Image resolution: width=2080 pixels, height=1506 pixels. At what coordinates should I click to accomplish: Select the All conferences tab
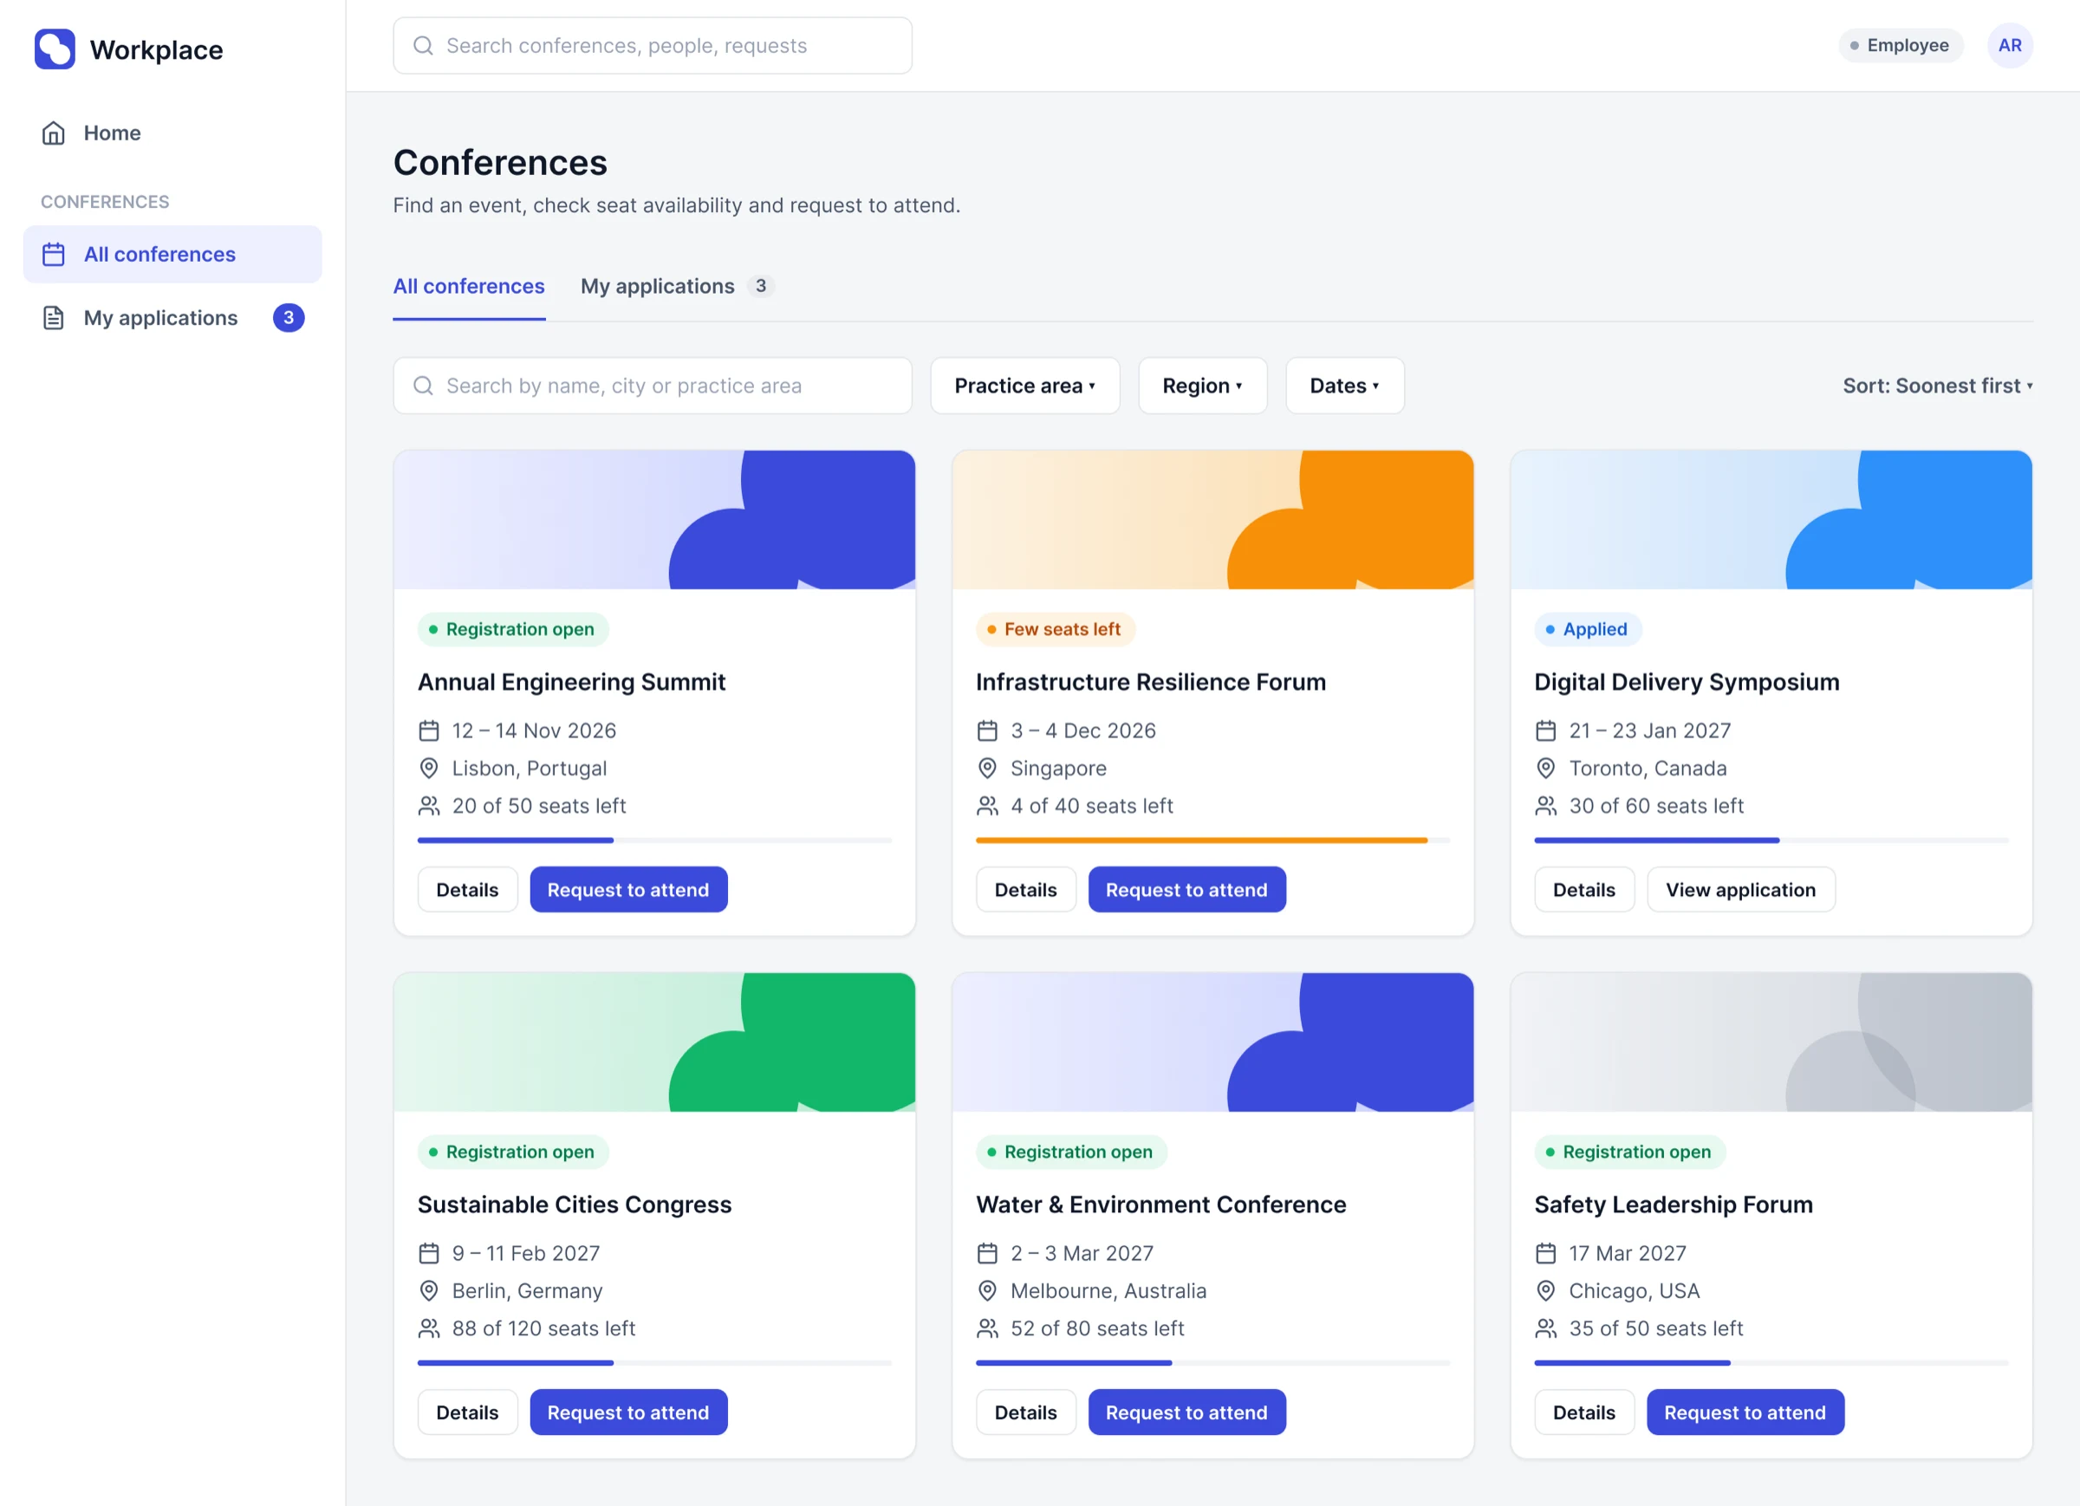pyautogui.click(x=469, y=286)
